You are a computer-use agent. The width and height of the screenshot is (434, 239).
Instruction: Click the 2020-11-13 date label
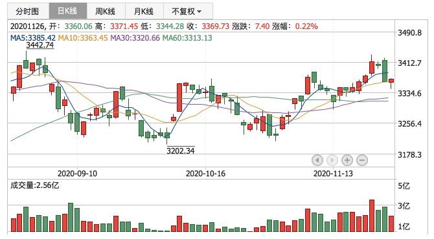tap(333, 174)
